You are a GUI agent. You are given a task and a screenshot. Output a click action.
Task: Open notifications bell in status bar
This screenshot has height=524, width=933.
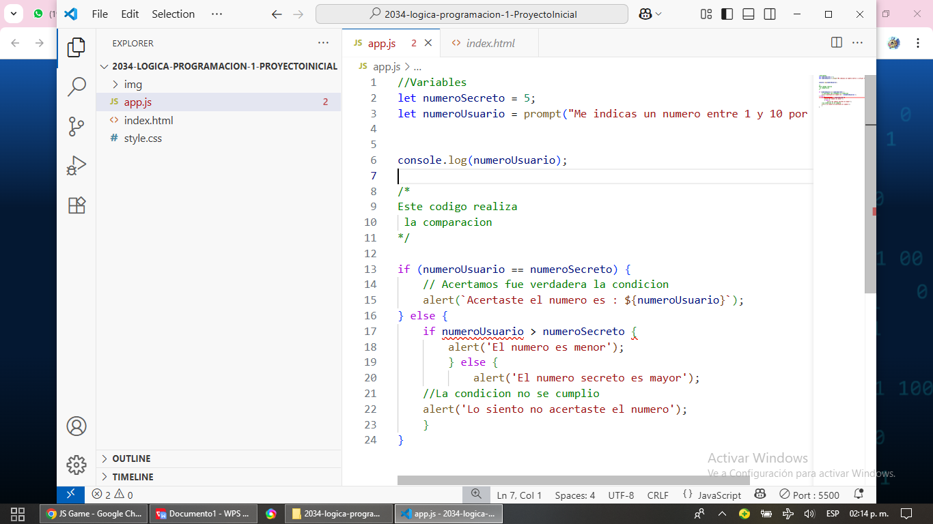tap(859, 495)
